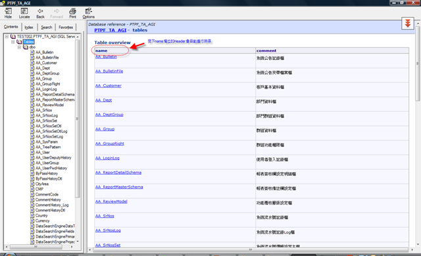Open CMP in the contents tree
This screenshot has width=421, height=256.
39,189
